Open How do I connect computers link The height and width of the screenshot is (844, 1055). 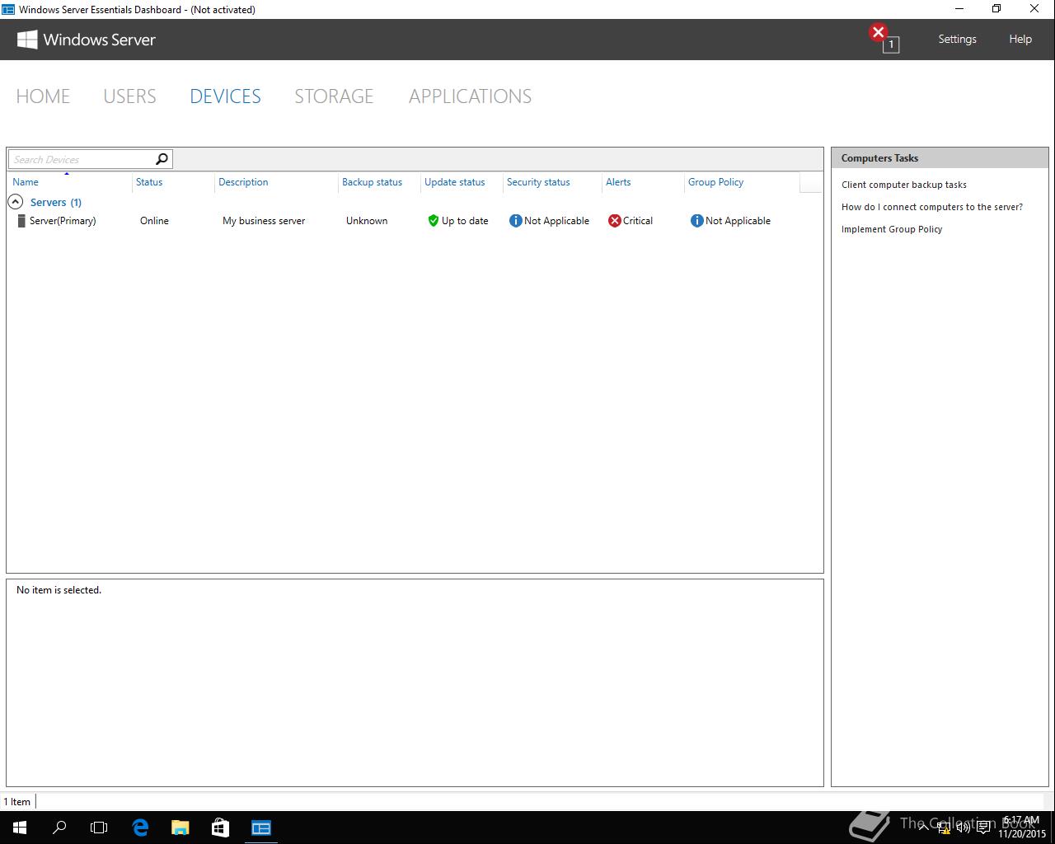coord(932,207)
